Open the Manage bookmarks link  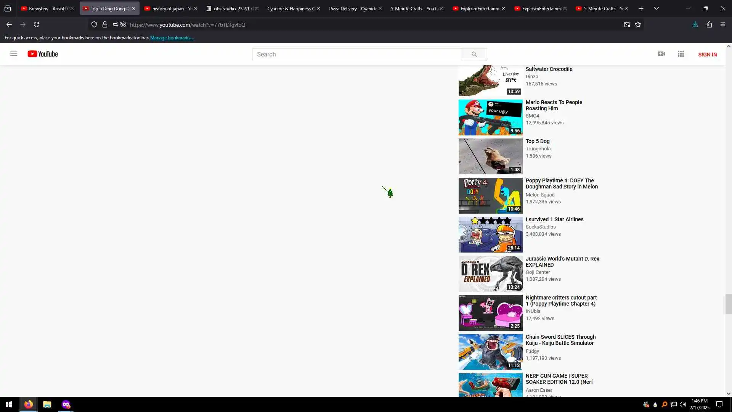pos(172,38)
